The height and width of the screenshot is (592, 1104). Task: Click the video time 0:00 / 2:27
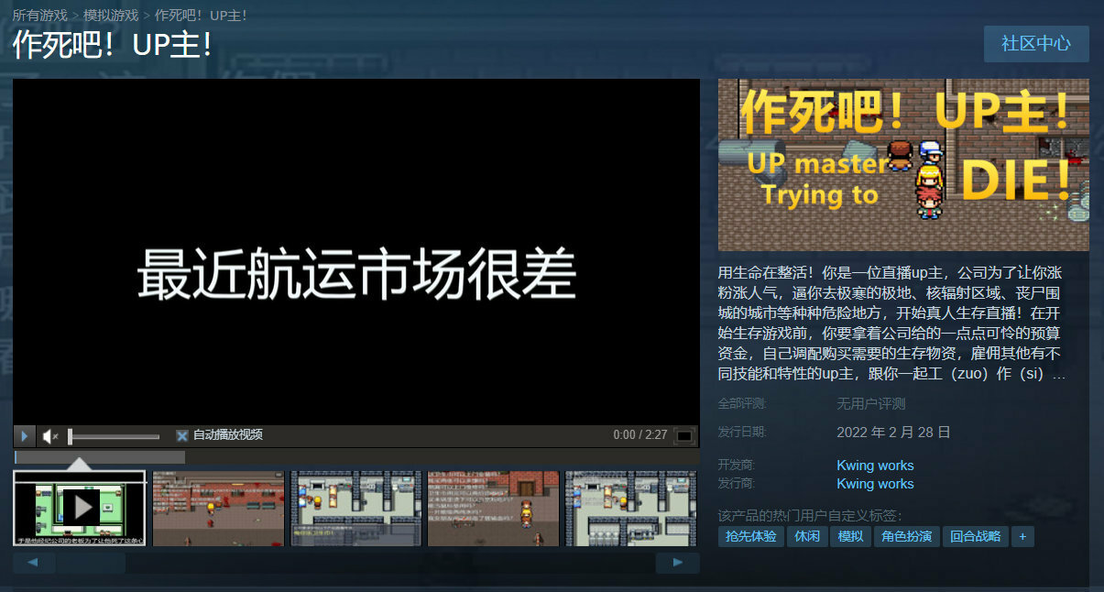(x=640, y=435)
